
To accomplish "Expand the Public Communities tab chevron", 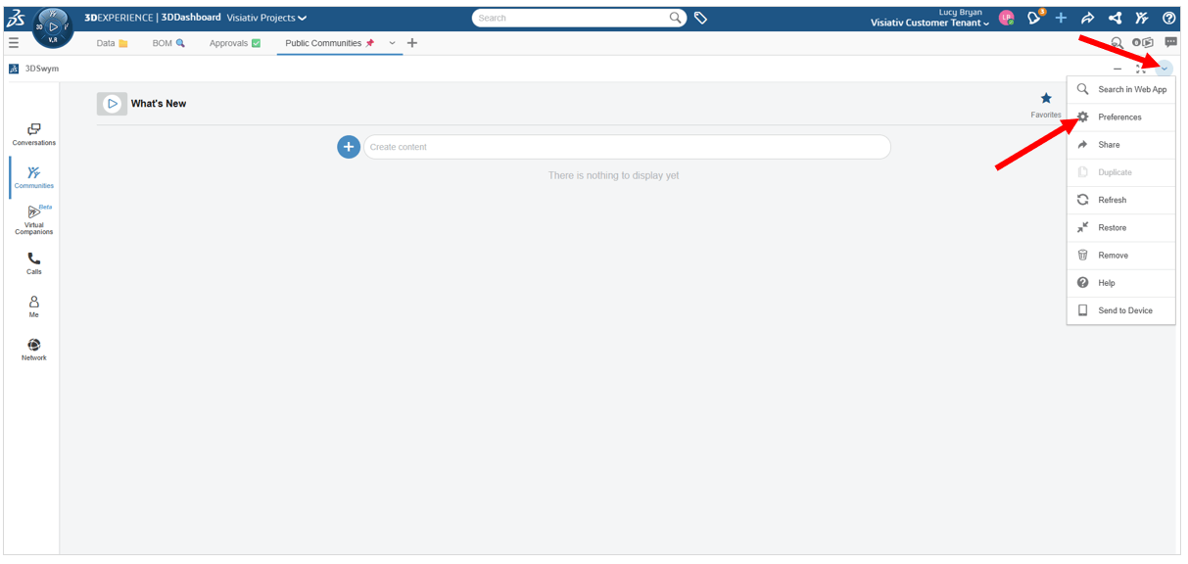I will 392,44.
